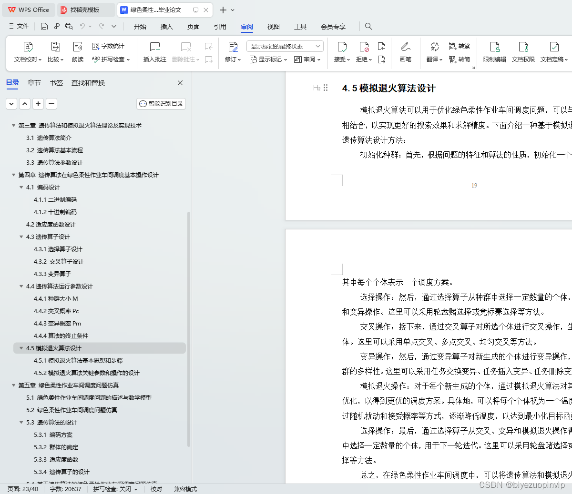Click the 文档定稿 finalize document icon
This screenshot has width=572, height=494.
click(554, 47)
